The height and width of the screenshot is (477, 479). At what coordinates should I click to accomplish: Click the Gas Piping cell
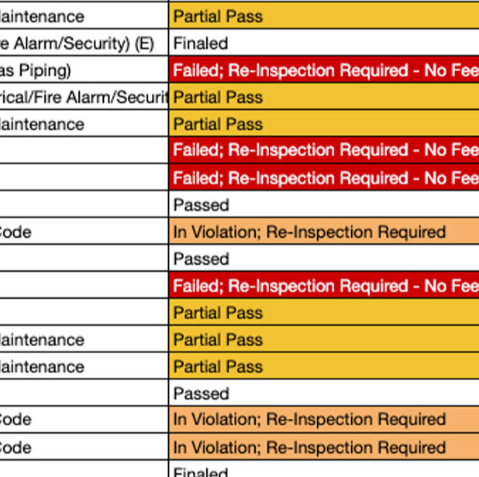pyautogui.click(x=84, y=70)
